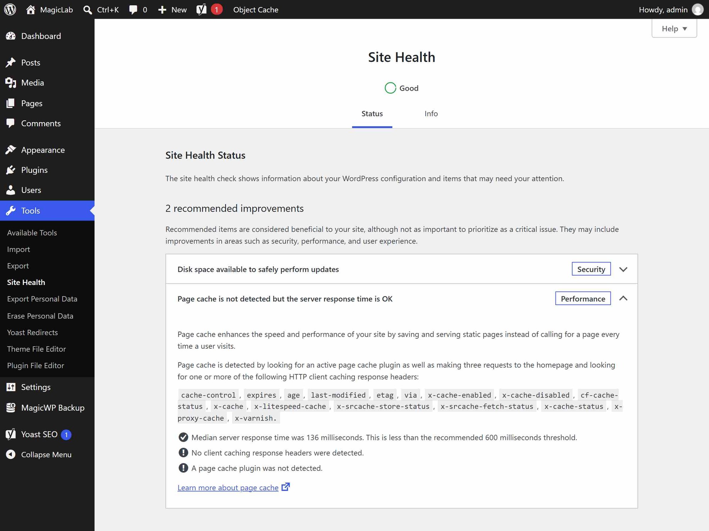
Task: Open the WordPress logo menu
Action: [x=10, y=10]
